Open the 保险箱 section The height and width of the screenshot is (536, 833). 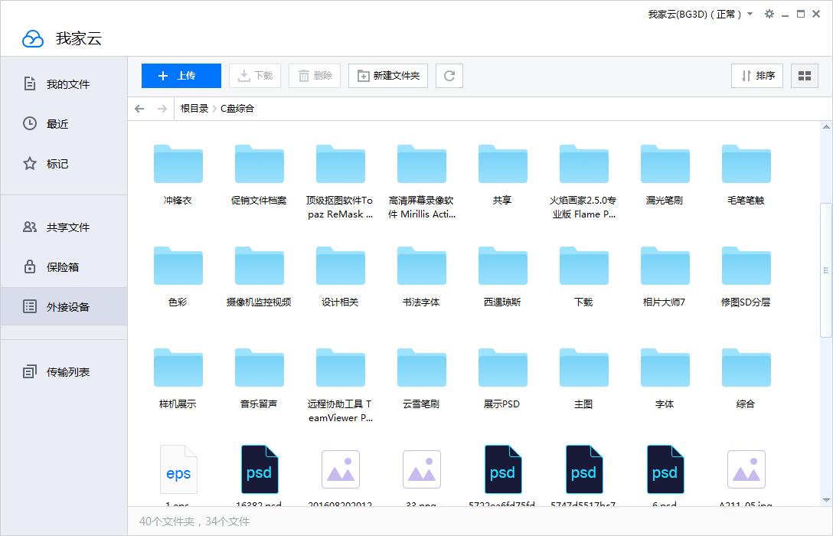[x=64, y=266]
